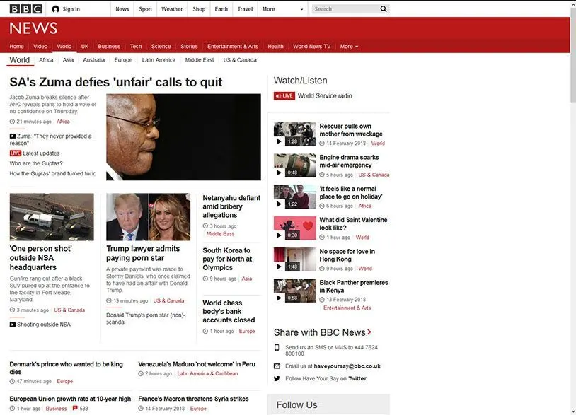Open Donald Trump's porn star (non)-scandal link
Viewport: 576px width, 415px height.
click(146, 319)
